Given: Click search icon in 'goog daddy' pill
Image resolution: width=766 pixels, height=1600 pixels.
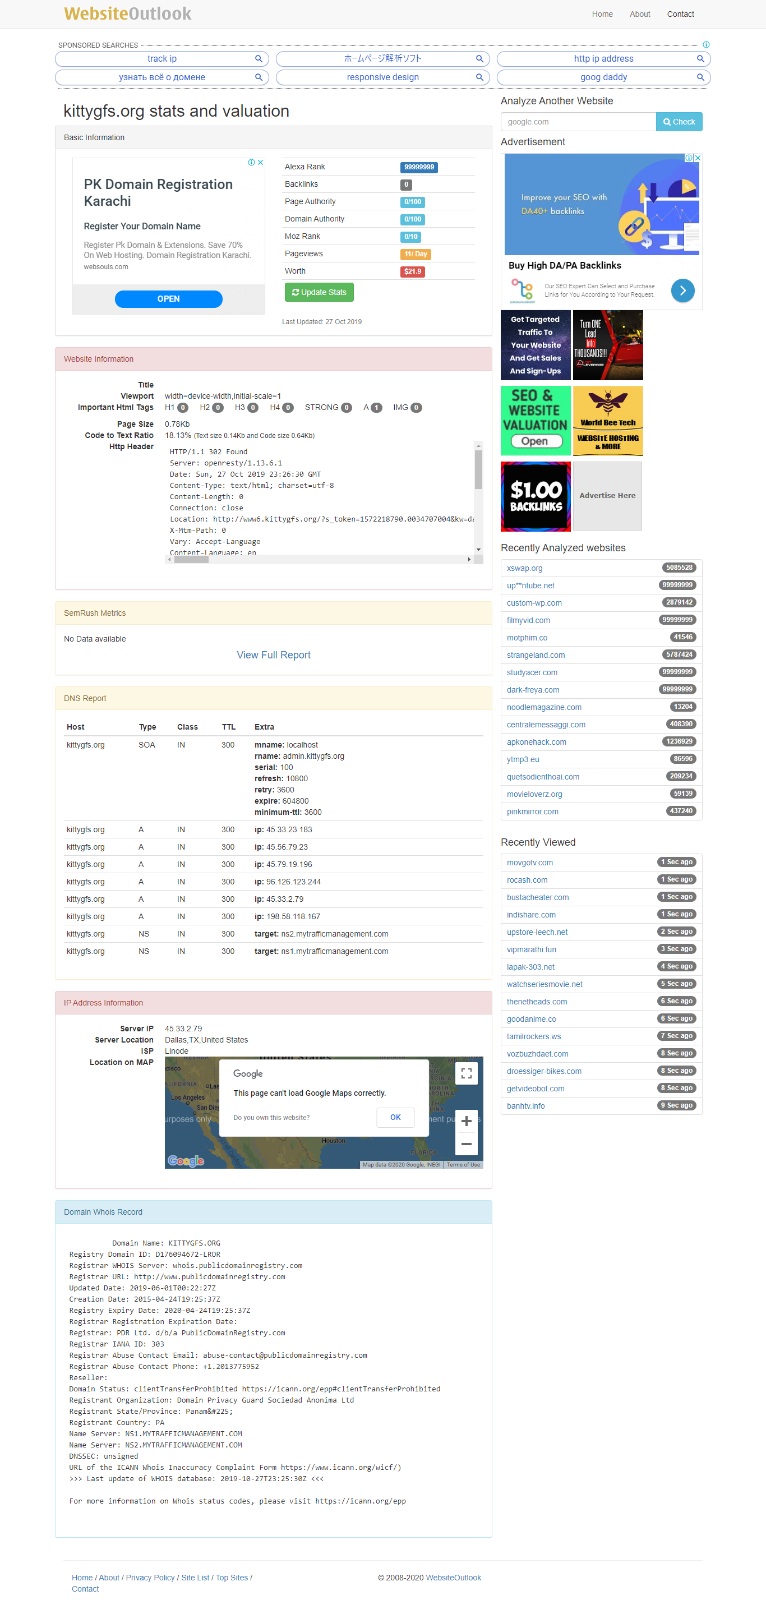Looking at the screenshot, I should tap(700, 77).
